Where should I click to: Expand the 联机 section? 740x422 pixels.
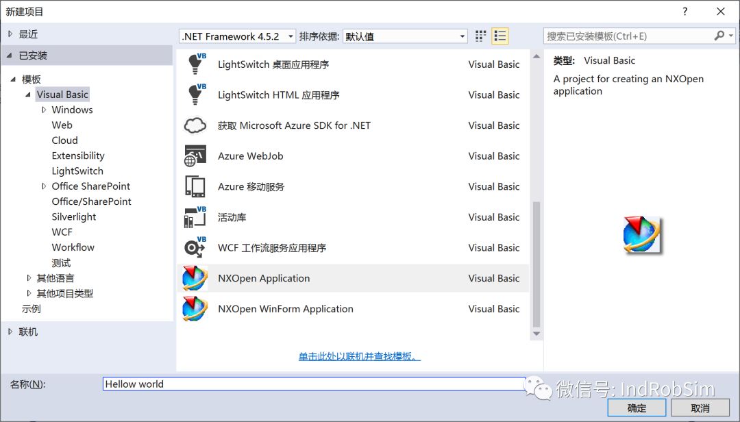pyautogui.click(x=10, y=332)
